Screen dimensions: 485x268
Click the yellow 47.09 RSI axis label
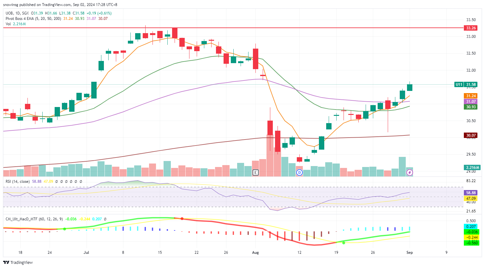pyautogui.click(x=471, y=199)
